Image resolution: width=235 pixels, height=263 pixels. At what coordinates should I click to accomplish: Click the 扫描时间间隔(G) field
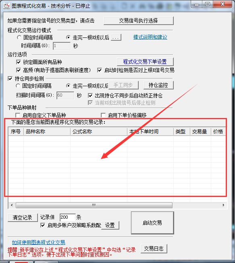pos(65,95)
